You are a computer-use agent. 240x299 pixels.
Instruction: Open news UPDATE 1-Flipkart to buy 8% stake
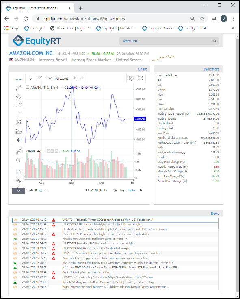(108, 277)
